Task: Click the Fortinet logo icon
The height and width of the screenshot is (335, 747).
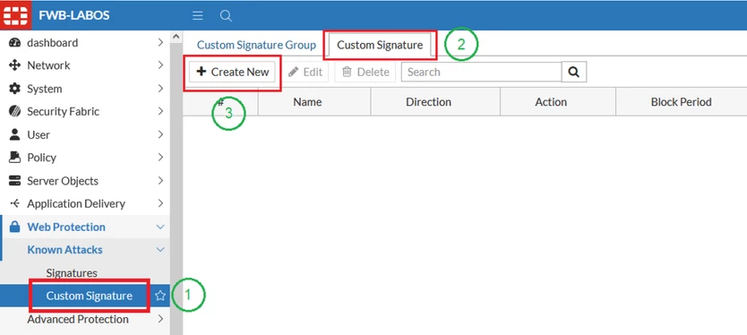Action: click(15, 15)
